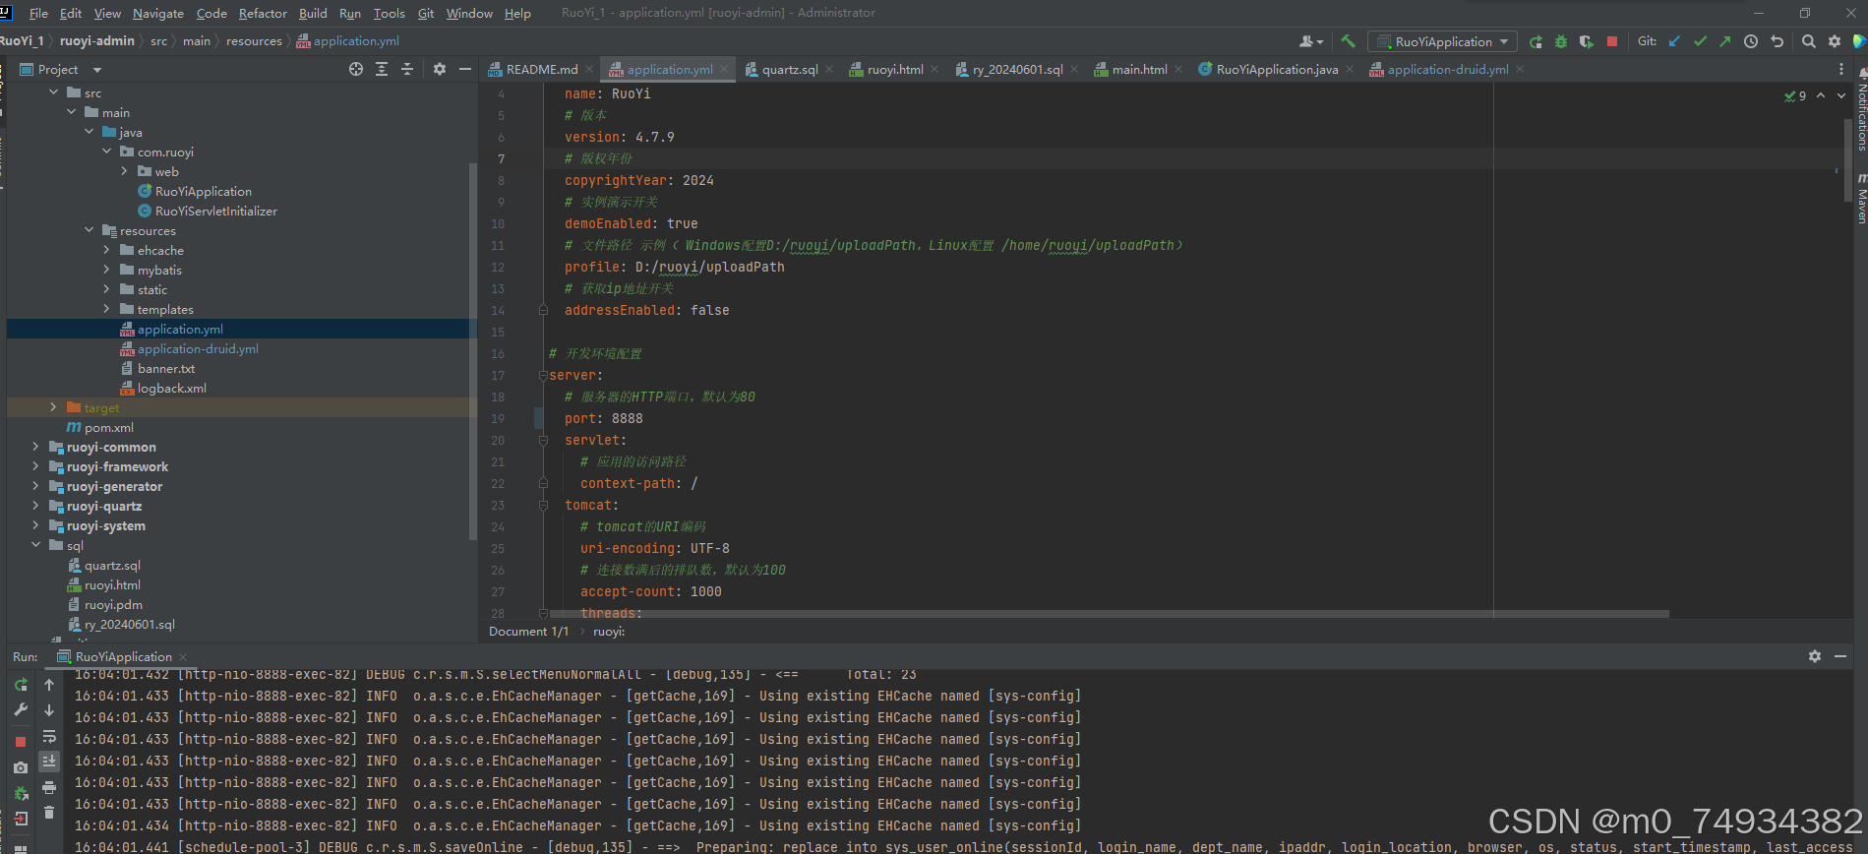Clear all console output with trash icon
This screenshot has height=854, width=1868.
point(49,813)
